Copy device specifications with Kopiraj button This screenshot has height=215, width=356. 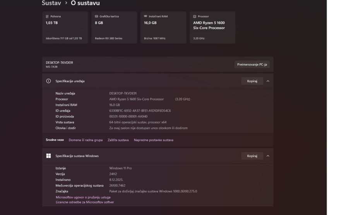click(x=252, y=81)
